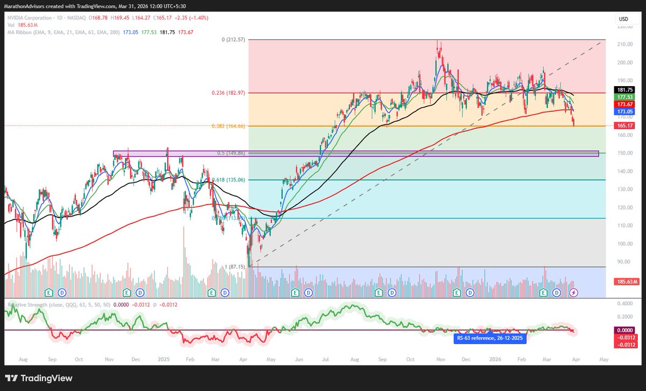Open the earnings E marker in late Nov 2025
This screenshot has height=391, width=646.
[x=458, y=292]
